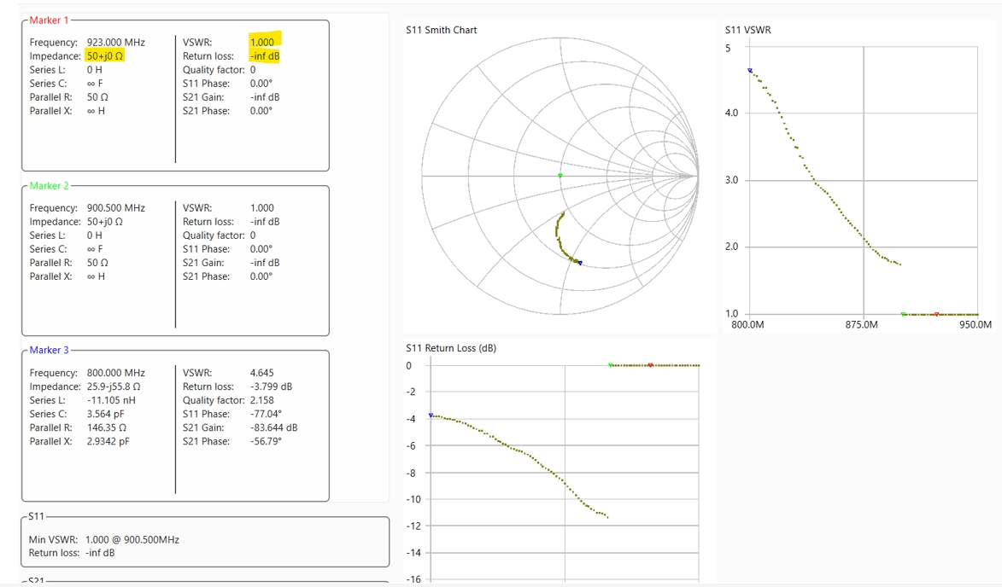Select Marker 3 impedance 25.9-j55.8 Ω
Viewport: 1002px width, 587px height.
114,386
